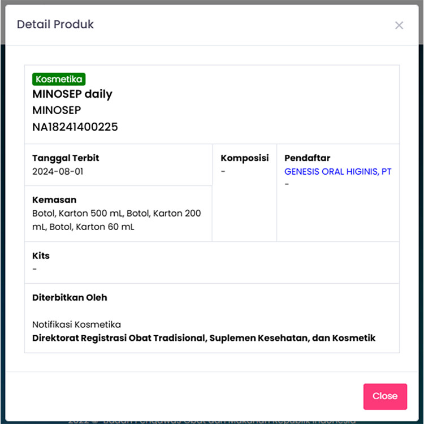Click the Pendaftar heading

click(x=307, y=158)
